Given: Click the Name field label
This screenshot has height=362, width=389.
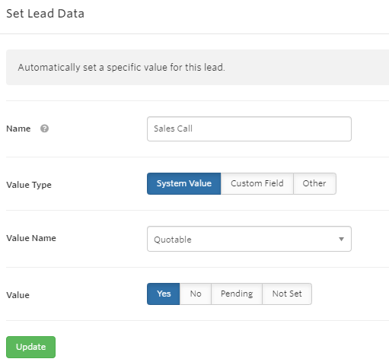Looking at the screenshot, I should click(18, 129).
